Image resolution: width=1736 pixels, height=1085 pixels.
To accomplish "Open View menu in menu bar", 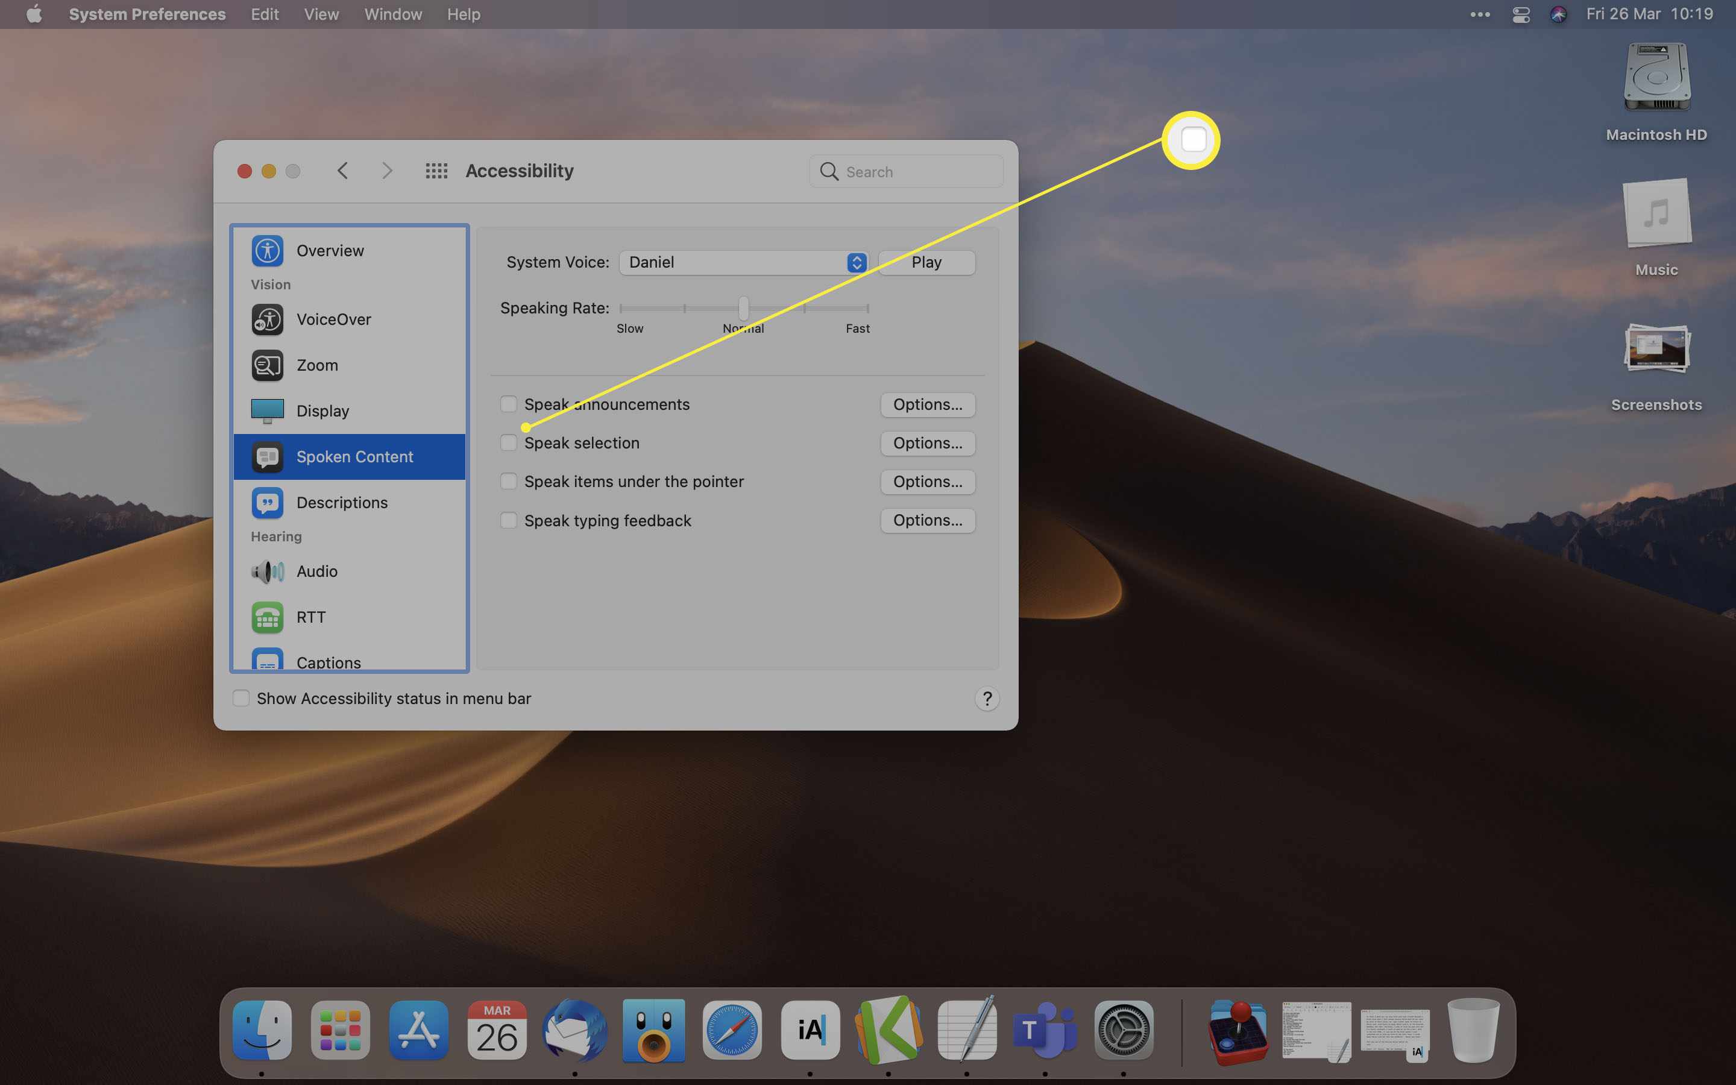I will pyautogui.click(x=320, y=14).
